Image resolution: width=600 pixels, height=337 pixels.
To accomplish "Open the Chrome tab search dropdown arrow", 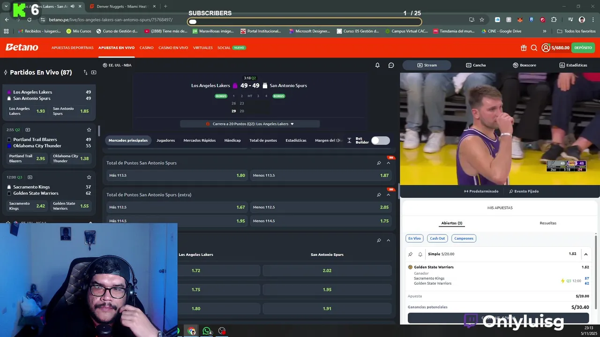I will (6, 7).
